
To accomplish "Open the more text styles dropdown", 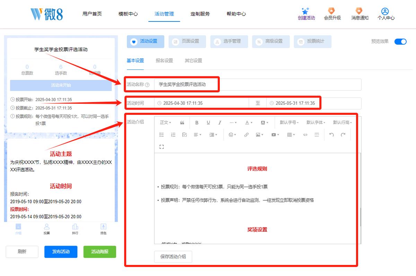I will click(233, 122).
